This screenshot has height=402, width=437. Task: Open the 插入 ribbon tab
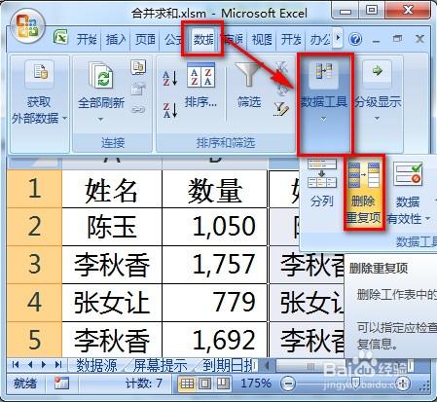116,40
